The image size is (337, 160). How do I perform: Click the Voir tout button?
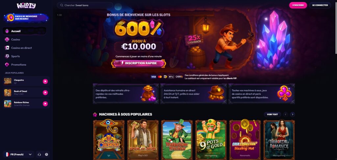pyautogui.click(x=272, y=114)
